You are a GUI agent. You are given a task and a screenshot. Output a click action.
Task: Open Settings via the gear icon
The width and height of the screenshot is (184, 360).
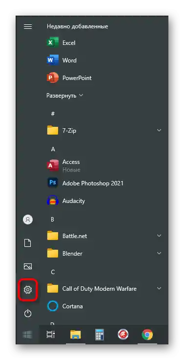[x=28, y=290]
